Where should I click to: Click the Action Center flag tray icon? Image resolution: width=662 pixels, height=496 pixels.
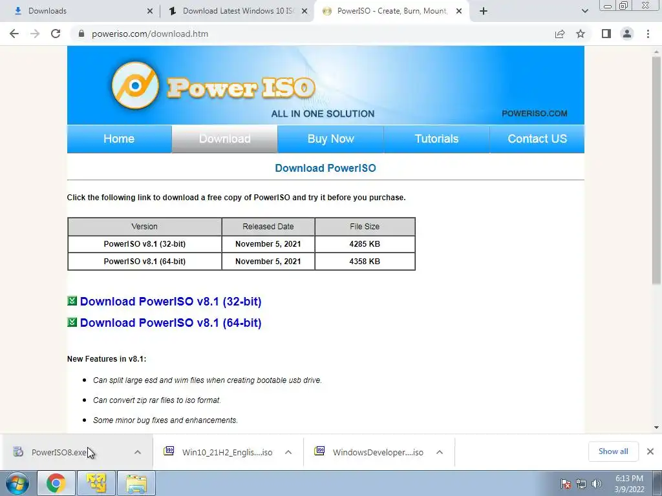point(566,484)
